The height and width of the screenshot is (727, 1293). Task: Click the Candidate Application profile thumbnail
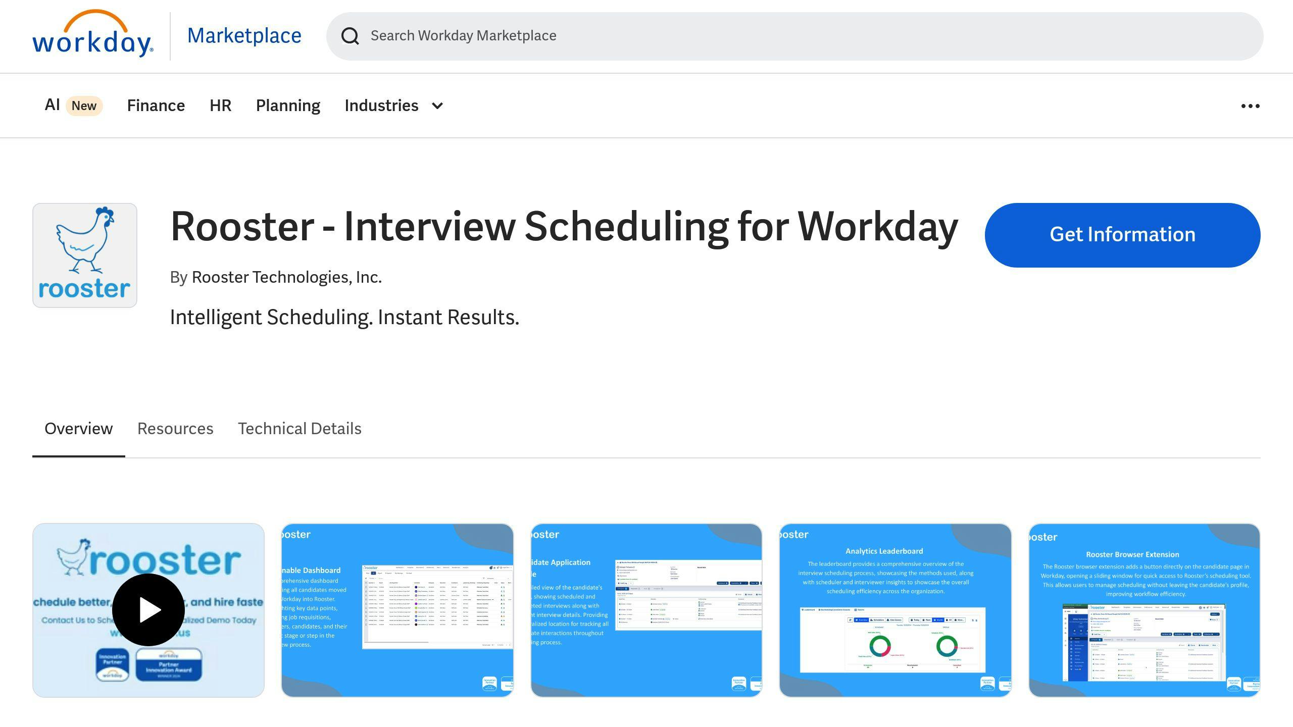(x=645, y=610)
